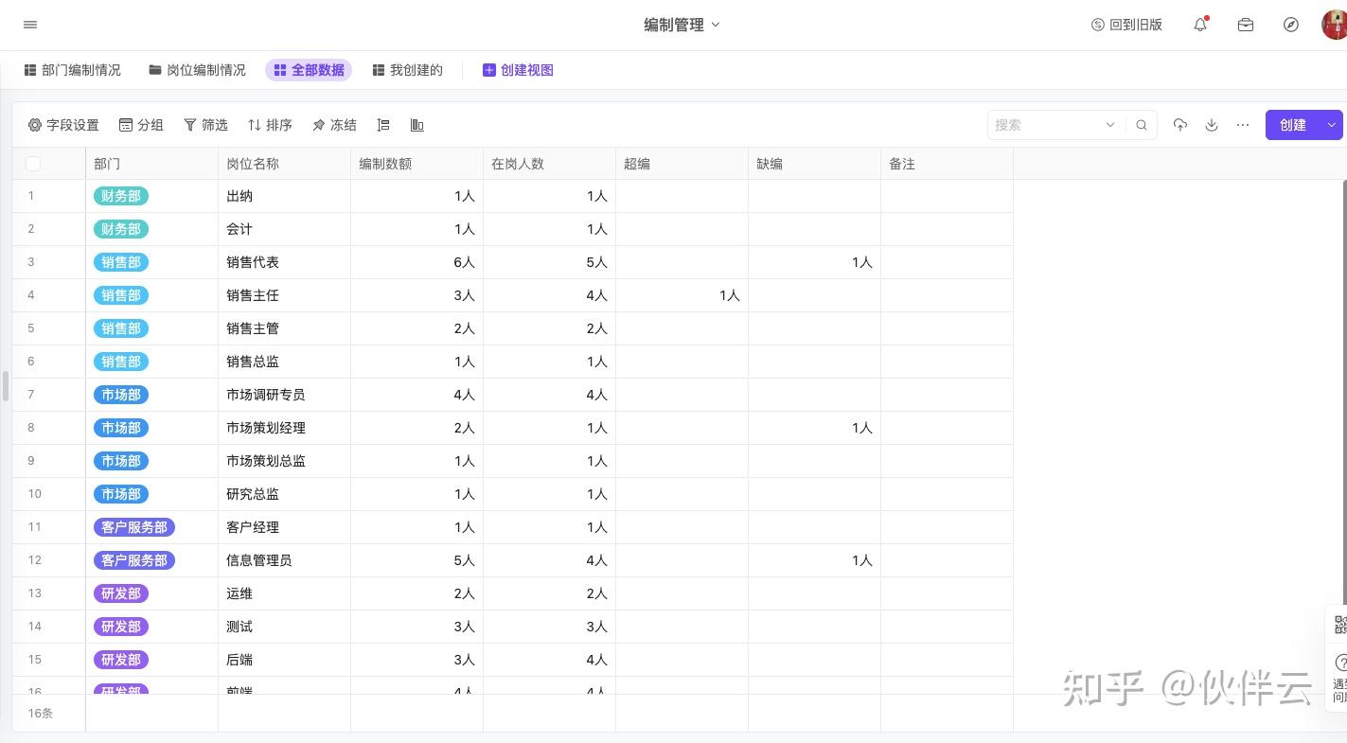Click the search magnifier icon
Viewport: 1347px width, 743px height.
point(1142,125)
